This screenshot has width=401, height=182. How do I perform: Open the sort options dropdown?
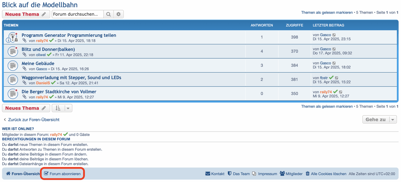(x=62, y=108)
